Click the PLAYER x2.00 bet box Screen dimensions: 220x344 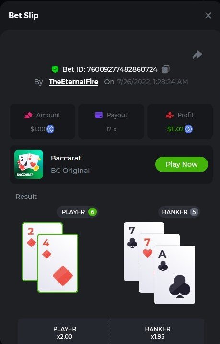click(x=65, y=331)
